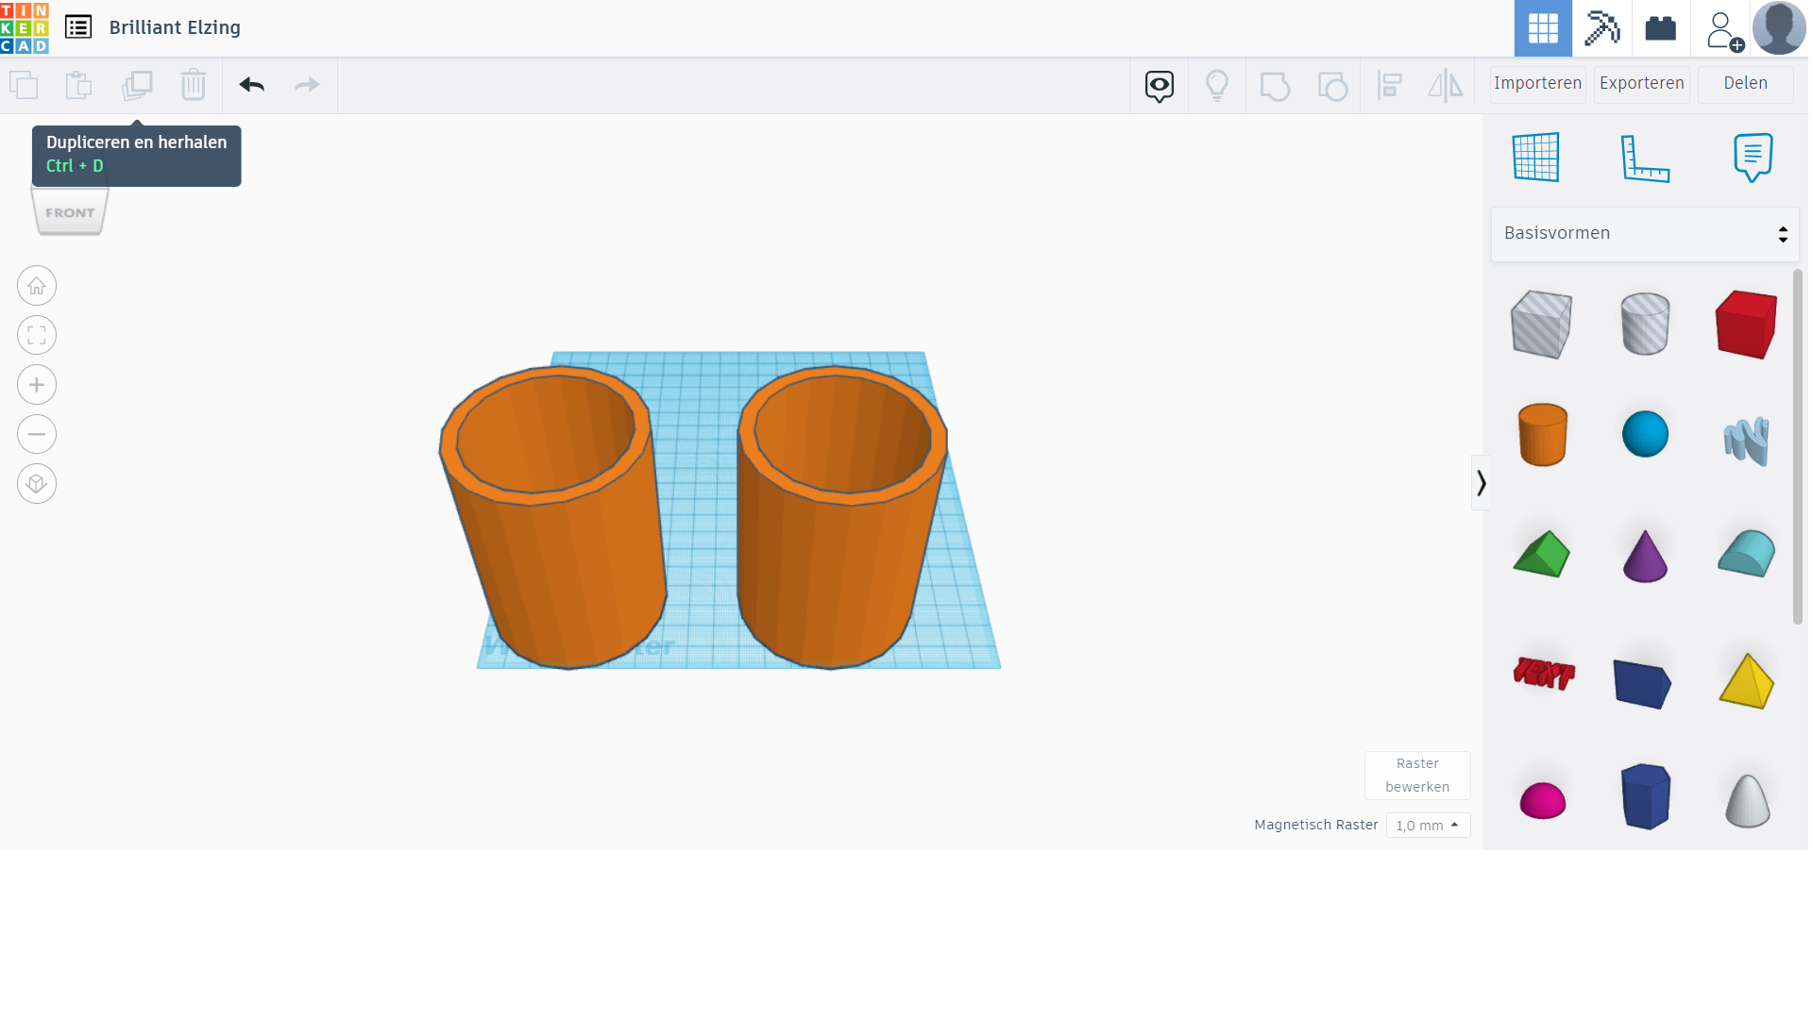Click the delete trash can icon
Image resolution: width=1813 pixels, height=1019 pixels.
coord(194,85)
